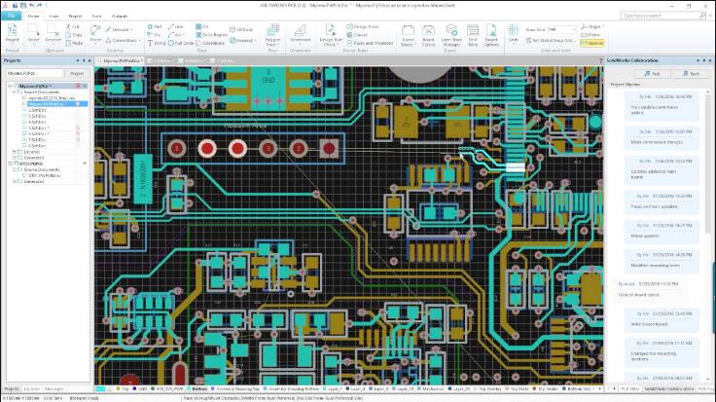Expand the Origin dropdown
This screenshot has width=716, height=402.
pyautogui.click(x=592, y=27)
